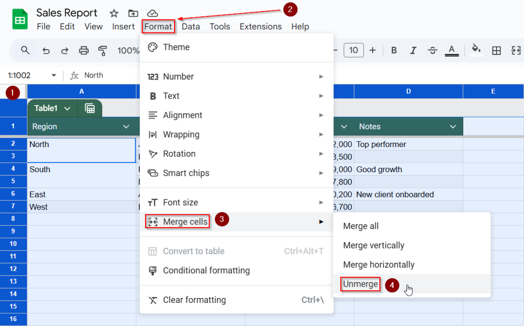Open the text color picker

tap(452, 50)
